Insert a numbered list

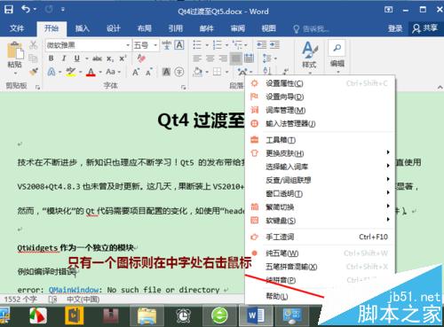(217, 45)
